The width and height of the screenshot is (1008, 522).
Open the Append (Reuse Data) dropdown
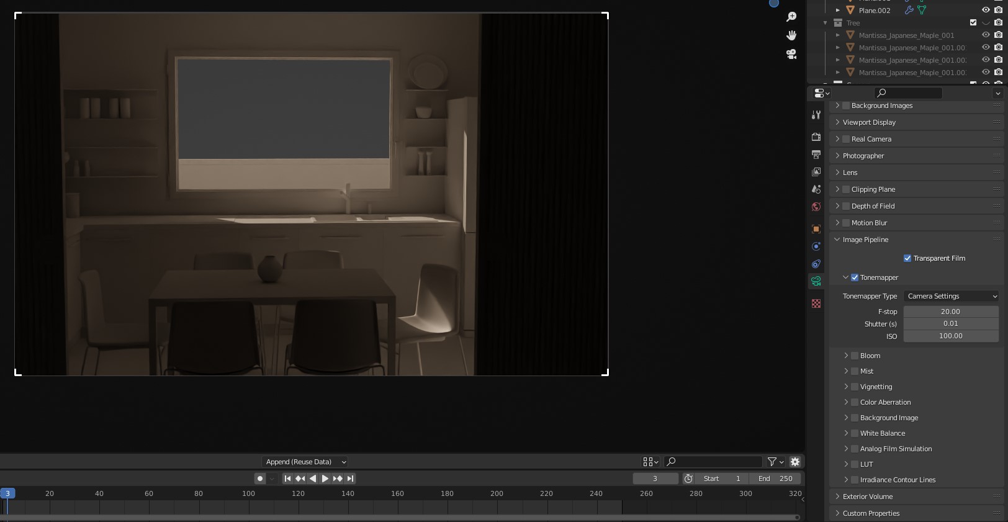(x=304, y=462)
